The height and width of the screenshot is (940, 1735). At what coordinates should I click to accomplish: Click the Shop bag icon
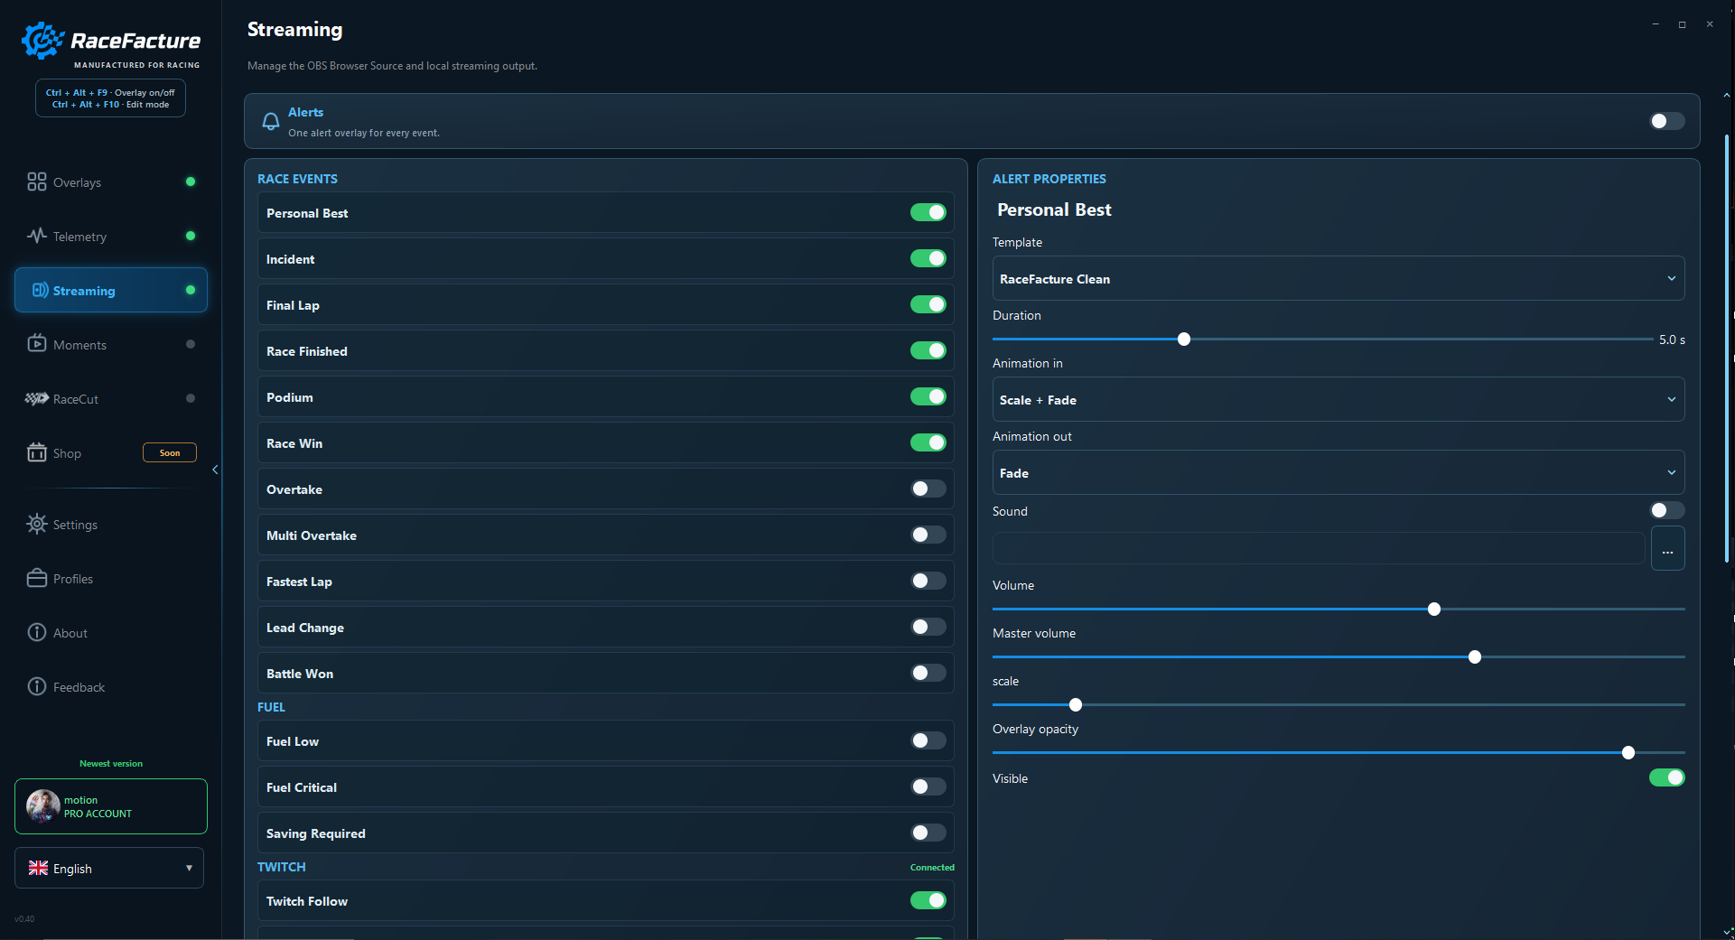36,452
